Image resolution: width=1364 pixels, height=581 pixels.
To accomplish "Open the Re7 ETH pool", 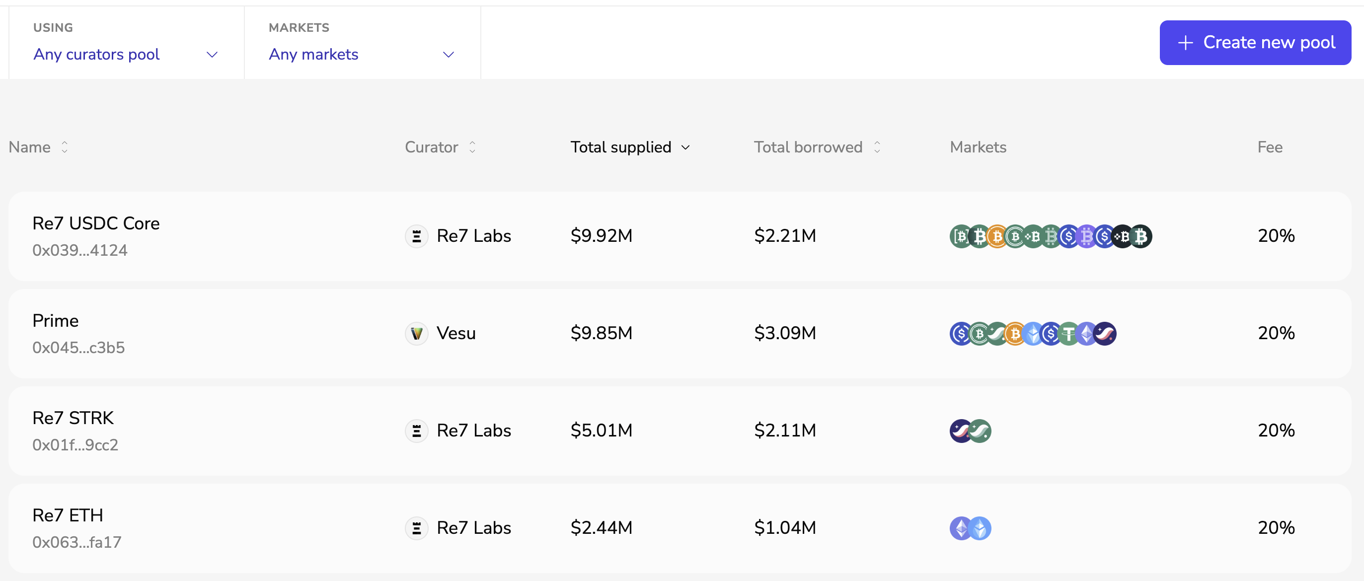I will click(x=680, y=528).
